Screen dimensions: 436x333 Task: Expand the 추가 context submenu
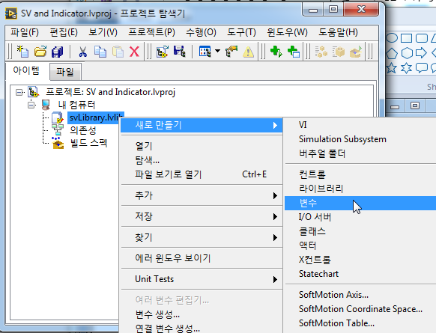202,195
